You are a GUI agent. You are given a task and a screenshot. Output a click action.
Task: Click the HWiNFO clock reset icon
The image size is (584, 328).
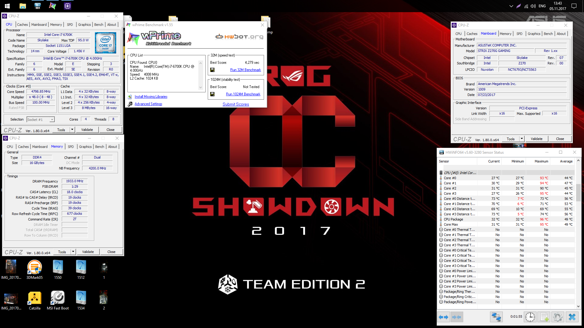[x=530, y=317]
